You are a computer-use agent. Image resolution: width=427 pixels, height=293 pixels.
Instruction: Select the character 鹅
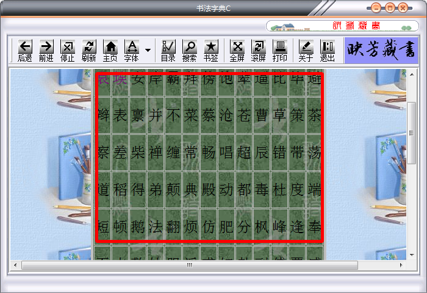point(138,226)
